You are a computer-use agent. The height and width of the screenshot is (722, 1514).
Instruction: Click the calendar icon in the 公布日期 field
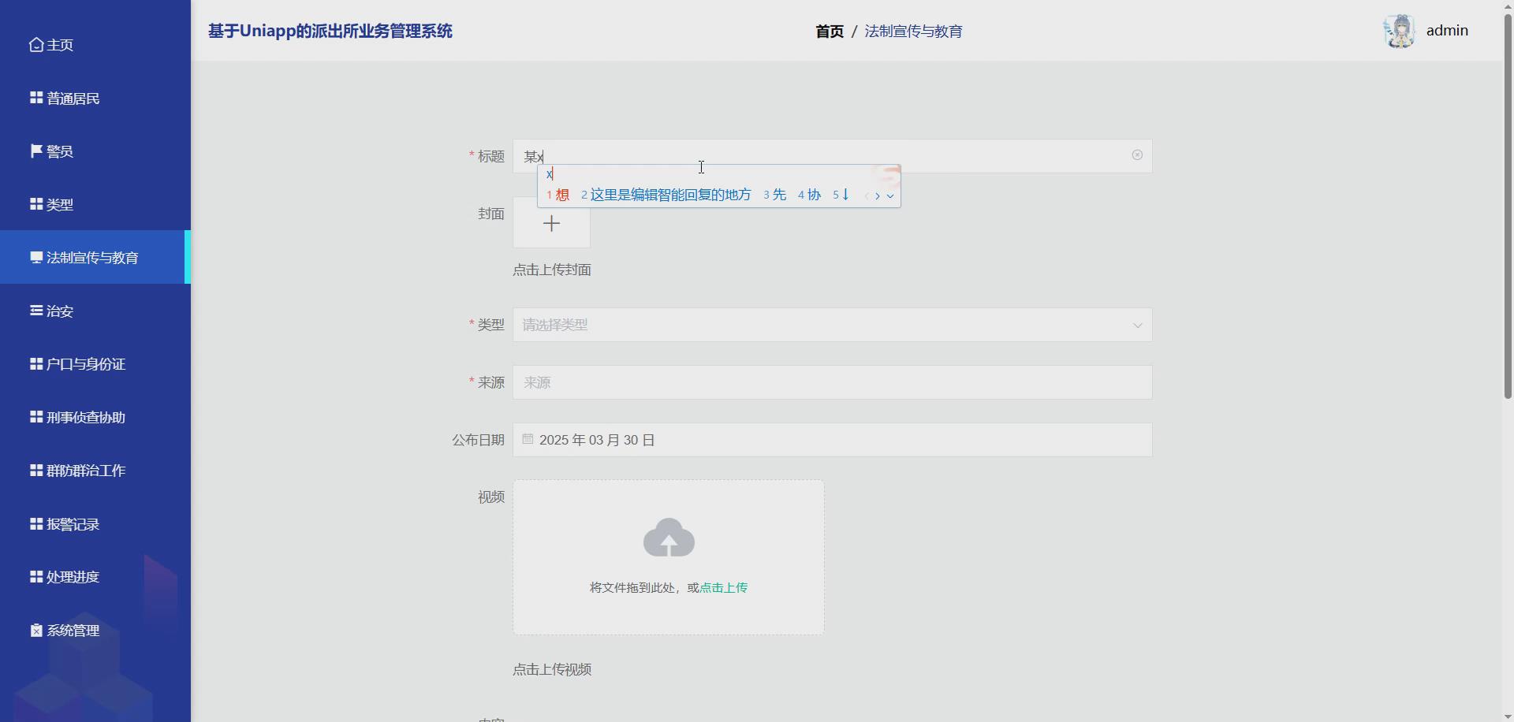[x=527, y=439]
